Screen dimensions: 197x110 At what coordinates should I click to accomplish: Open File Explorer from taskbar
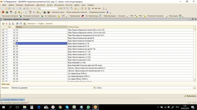[25, 107]
